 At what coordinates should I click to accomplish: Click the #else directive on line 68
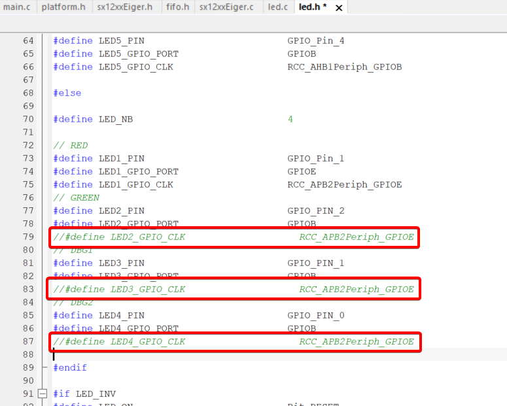coord(67,93)
